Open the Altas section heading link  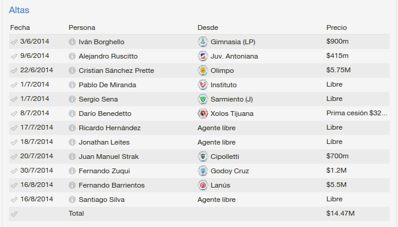click(x=19, y=10)
